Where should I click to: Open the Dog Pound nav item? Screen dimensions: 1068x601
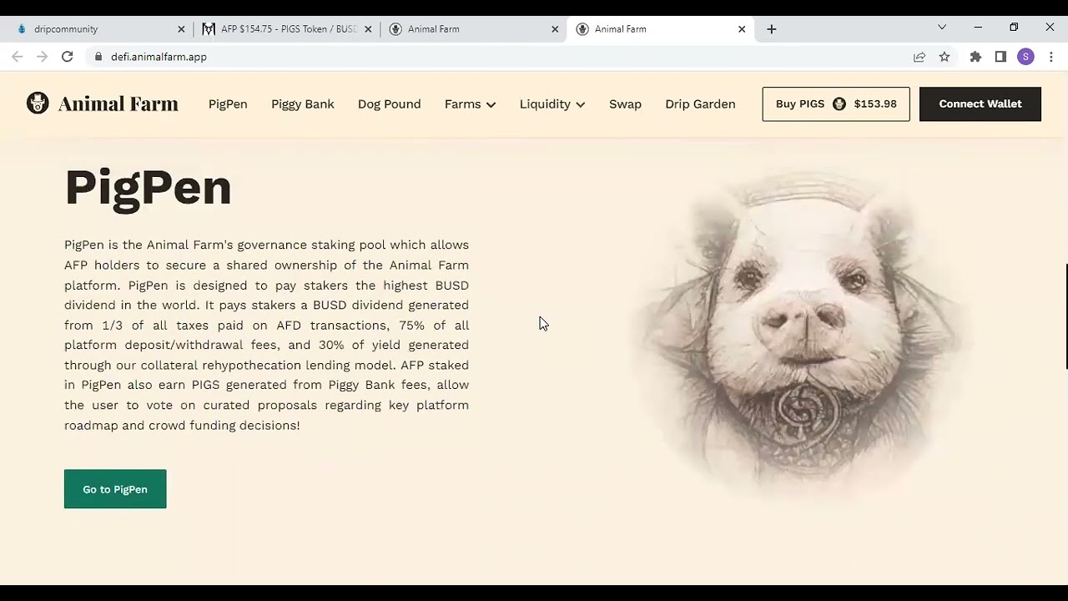click(389, 104)
